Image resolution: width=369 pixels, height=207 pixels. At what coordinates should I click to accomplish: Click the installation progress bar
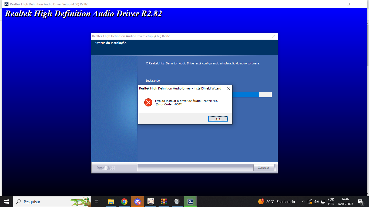click(x=252, y=94)
